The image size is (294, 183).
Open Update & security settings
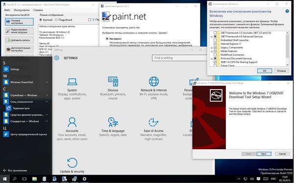coord(72,165)
